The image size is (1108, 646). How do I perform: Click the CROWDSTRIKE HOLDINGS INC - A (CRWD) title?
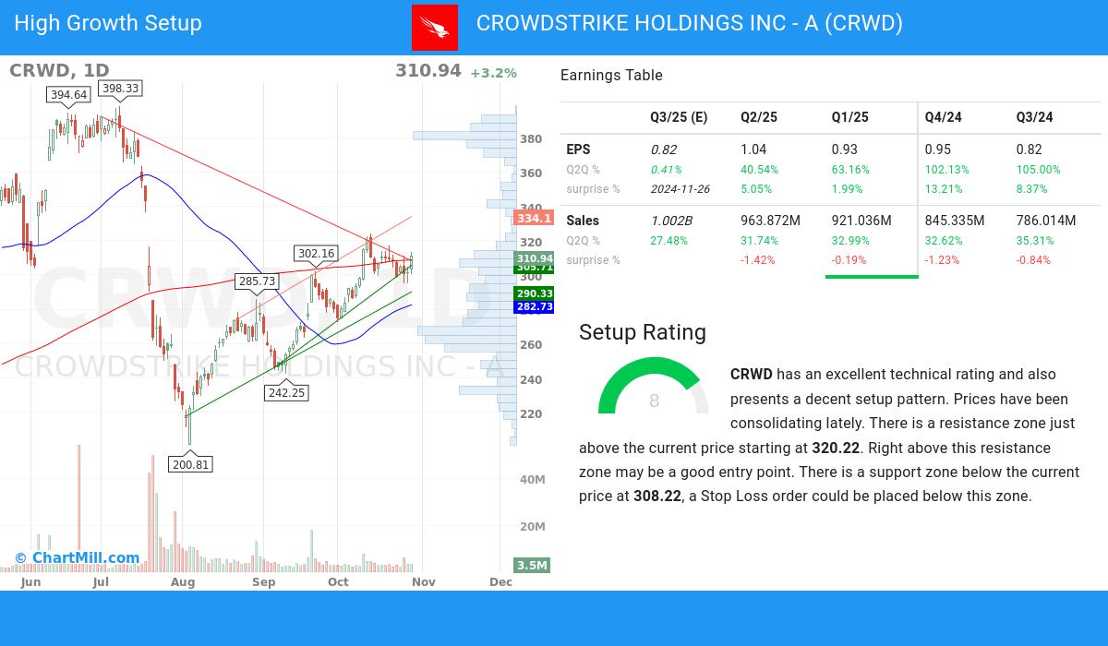point(690,23)
